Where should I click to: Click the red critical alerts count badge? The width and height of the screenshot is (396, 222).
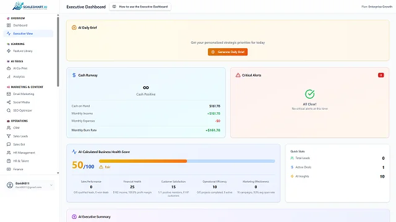(381, 75)
